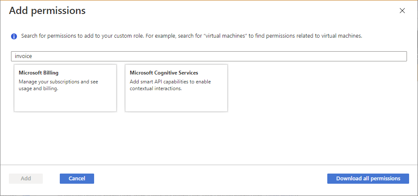Click the blue information icon
Viewport: 418px width, 196px height.
click(14, 36)
